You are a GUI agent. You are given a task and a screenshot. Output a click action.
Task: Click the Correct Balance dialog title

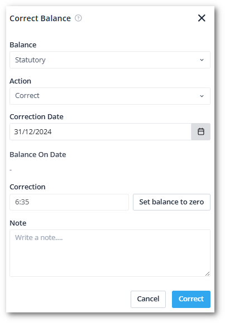coord(40,18)
